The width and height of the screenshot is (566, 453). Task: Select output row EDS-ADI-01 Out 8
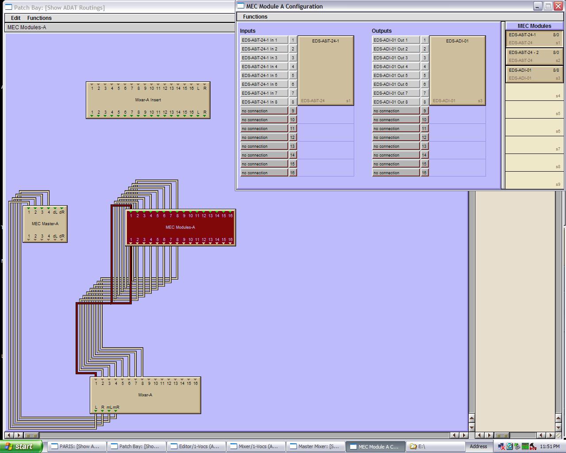pyautogui.click(x=396, y=102)
